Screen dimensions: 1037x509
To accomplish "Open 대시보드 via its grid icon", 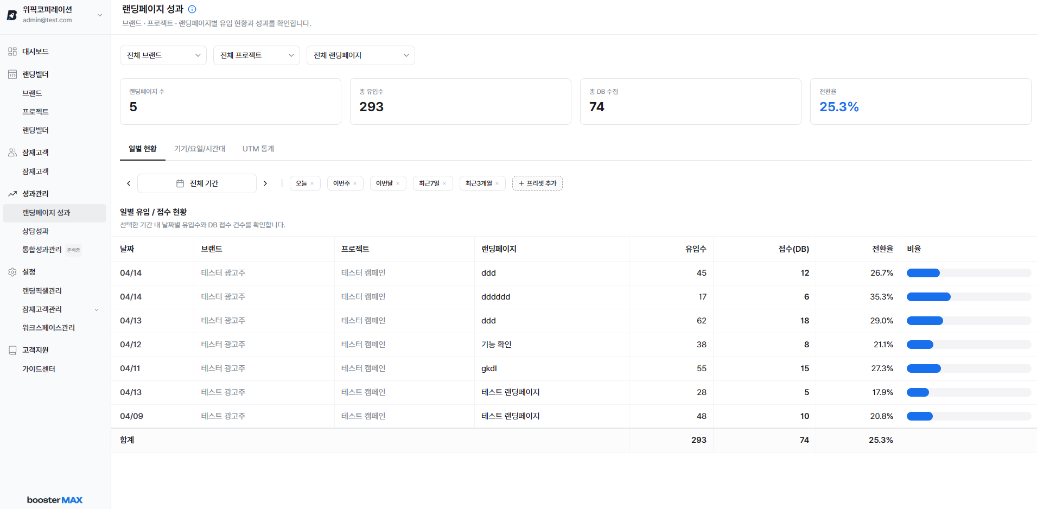I will [12, 52].
